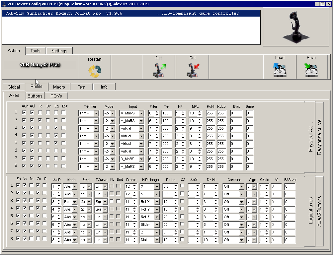Open Mode dropdown showing Rel for logical axis 3

pos(74,202)
